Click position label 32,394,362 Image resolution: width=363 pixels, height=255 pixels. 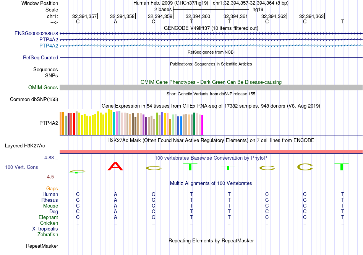pos(274,16)
